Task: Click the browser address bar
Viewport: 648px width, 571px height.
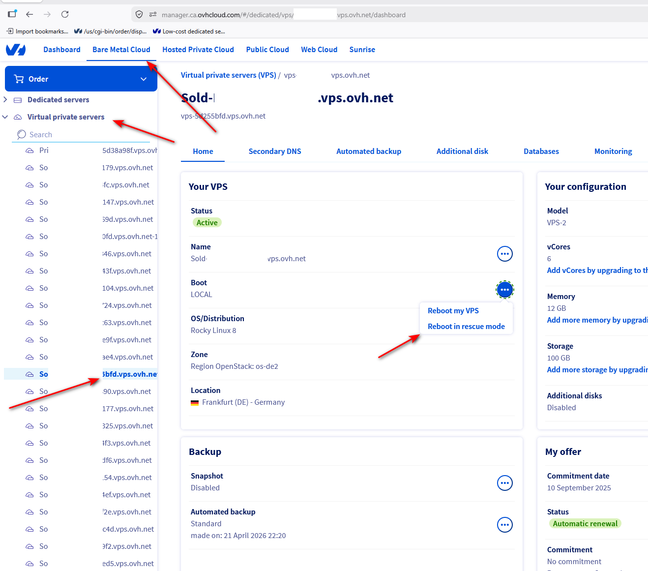Action: 388,15
